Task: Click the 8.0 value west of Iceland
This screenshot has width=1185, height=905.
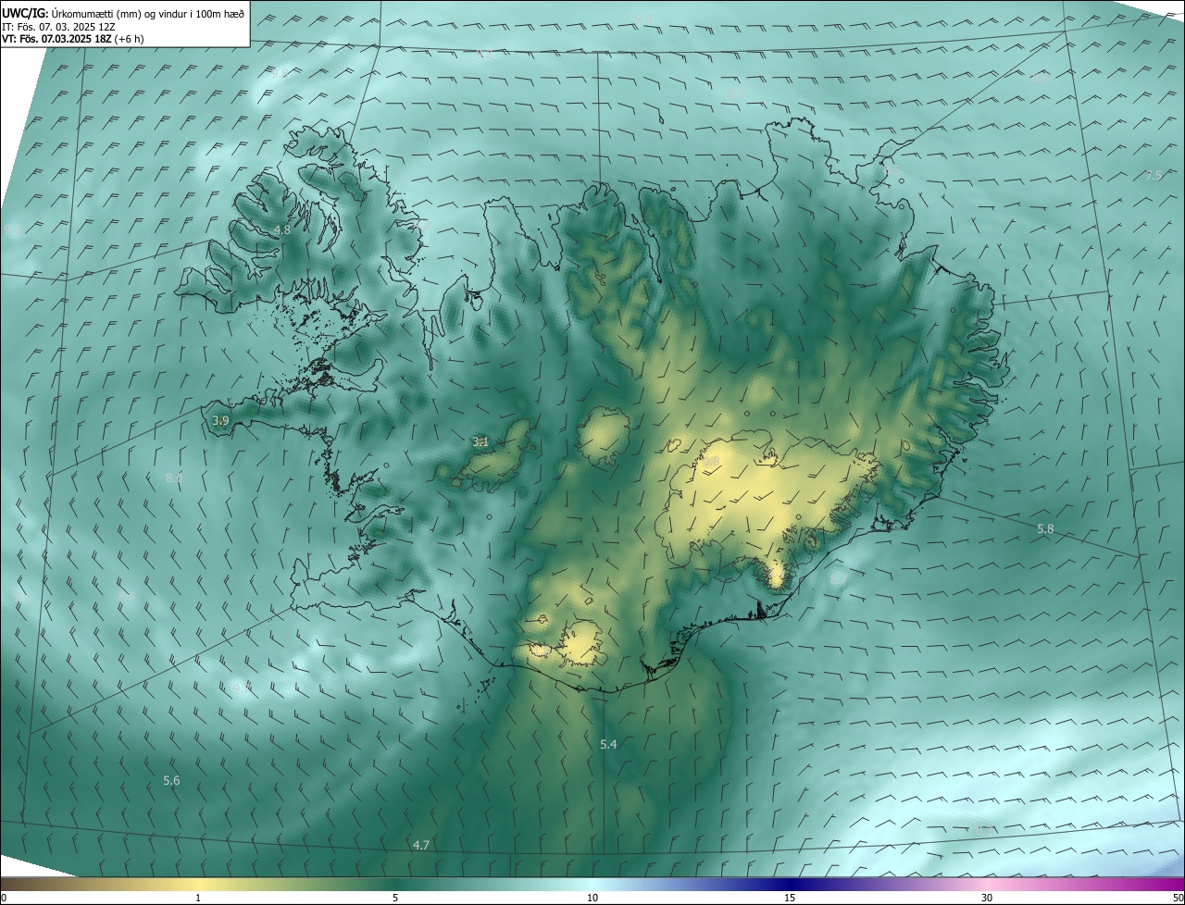Action: coord(174,477)
